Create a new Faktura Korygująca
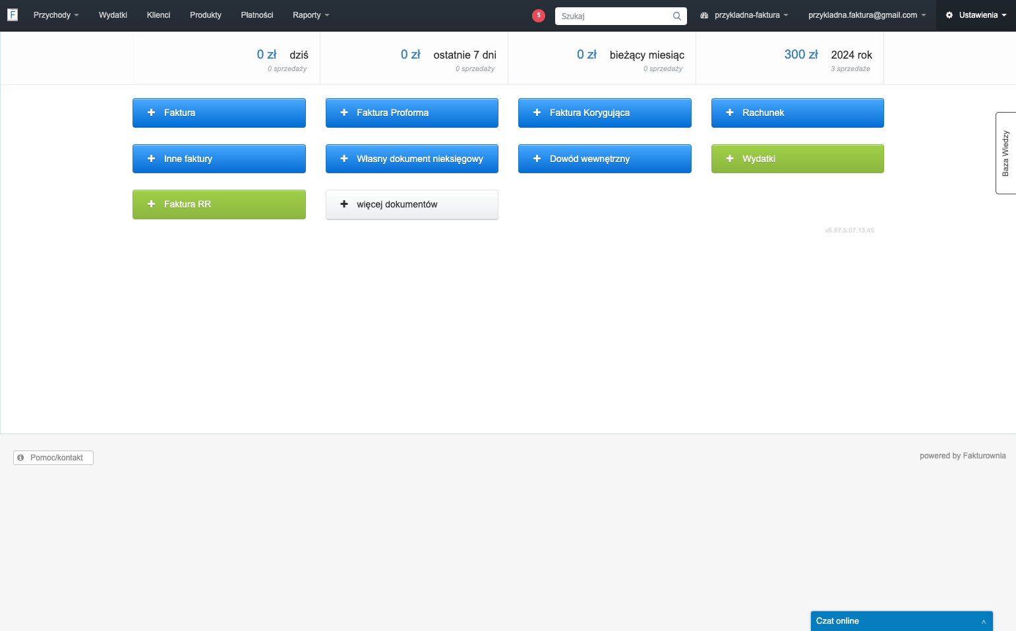Viewport: 1016px width, 631px height. point(605,113)
